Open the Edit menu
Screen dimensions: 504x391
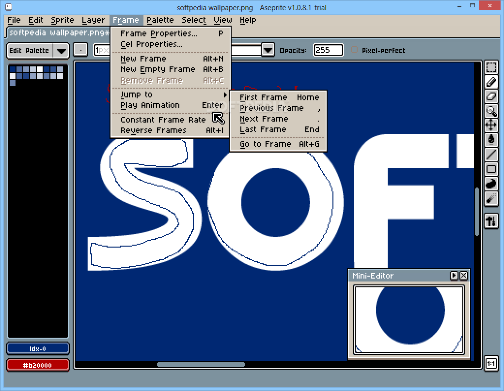point(36,20)
